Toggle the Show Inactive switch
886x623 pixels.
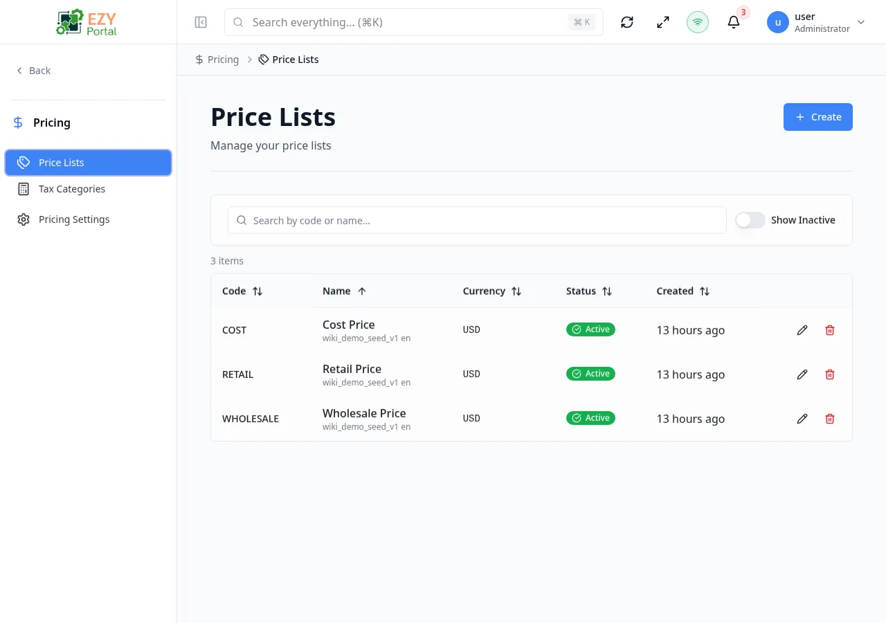pyautogui.click(x=750, y=220)
